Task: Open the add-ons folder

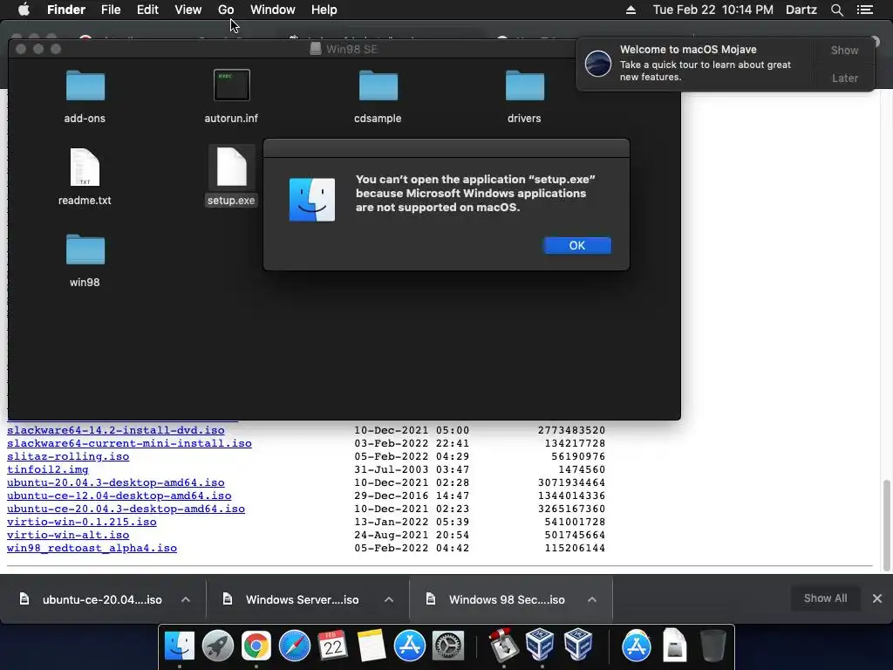Action: coord(85,86)
